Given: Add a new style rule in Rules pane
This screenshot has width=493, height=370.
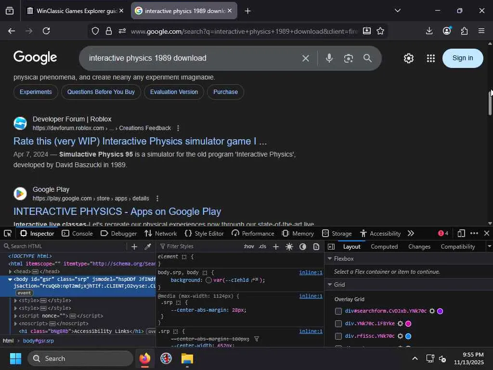Looking at the screenshot, I should tap(276, 247).
